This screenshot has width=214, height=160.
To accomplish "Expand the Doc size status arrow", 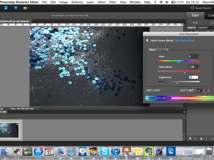I will pyautogui.click(x=40, y=109).
